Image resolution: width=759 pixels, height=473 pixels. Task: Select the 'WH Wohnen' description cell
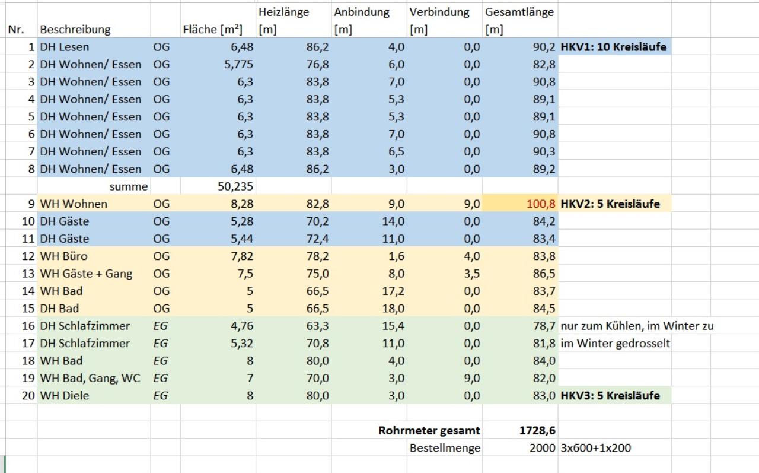[x=94, y=204]
